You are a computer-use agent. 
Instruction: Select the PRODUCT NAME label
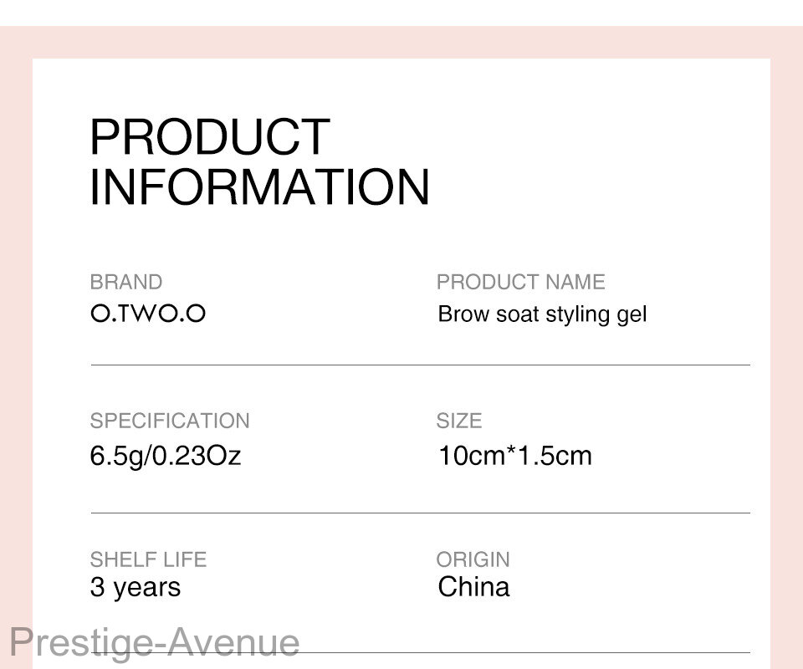click(x=521, y=282)
